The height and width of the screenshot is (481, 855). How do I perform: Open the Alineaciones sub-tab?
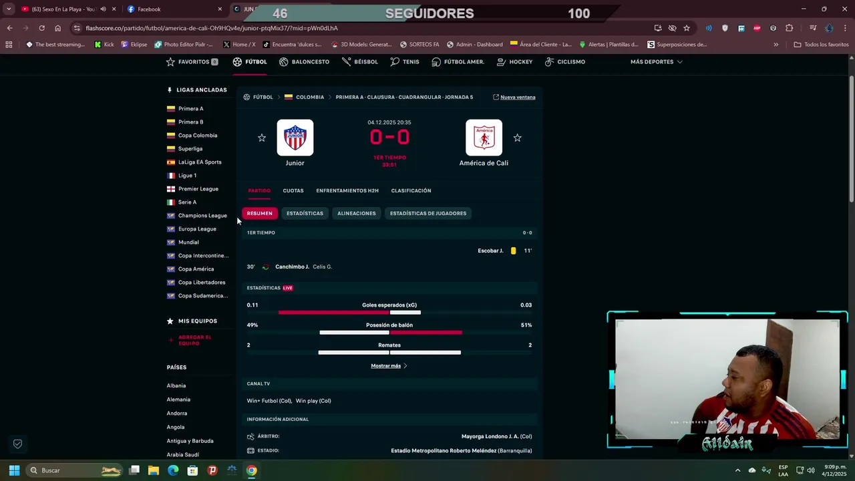tap(357, 213)
